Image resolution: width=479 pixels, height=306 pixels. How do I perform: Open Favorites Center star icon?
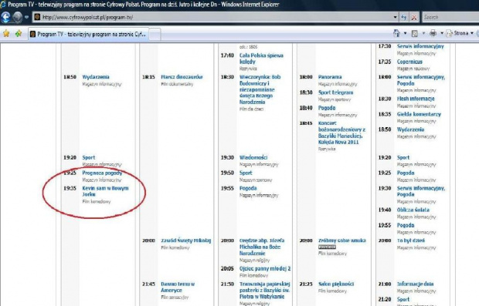click(x=6, y=33)
